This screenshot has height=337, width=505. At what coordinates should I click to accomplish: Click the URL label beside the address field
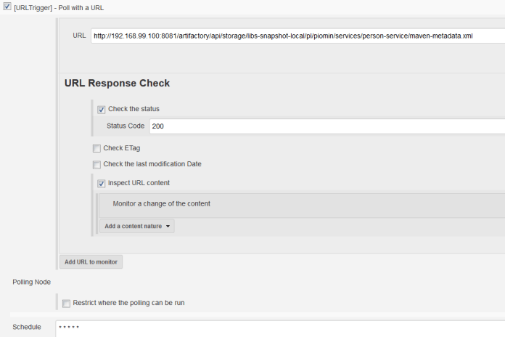(79, 36)
